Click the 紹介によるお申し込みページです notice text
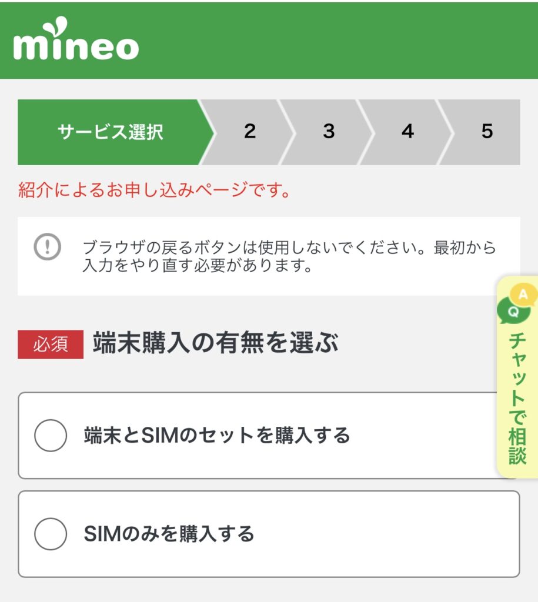The height and width of the screenshot is (602, 538). coord(155,190)
